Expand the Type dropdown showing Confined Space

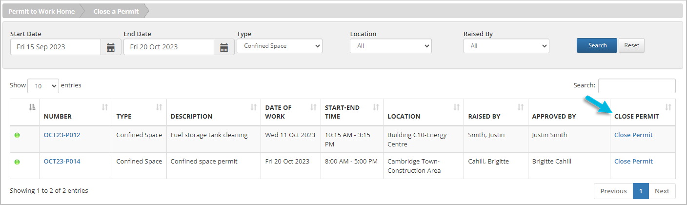(x=280, y=46)
